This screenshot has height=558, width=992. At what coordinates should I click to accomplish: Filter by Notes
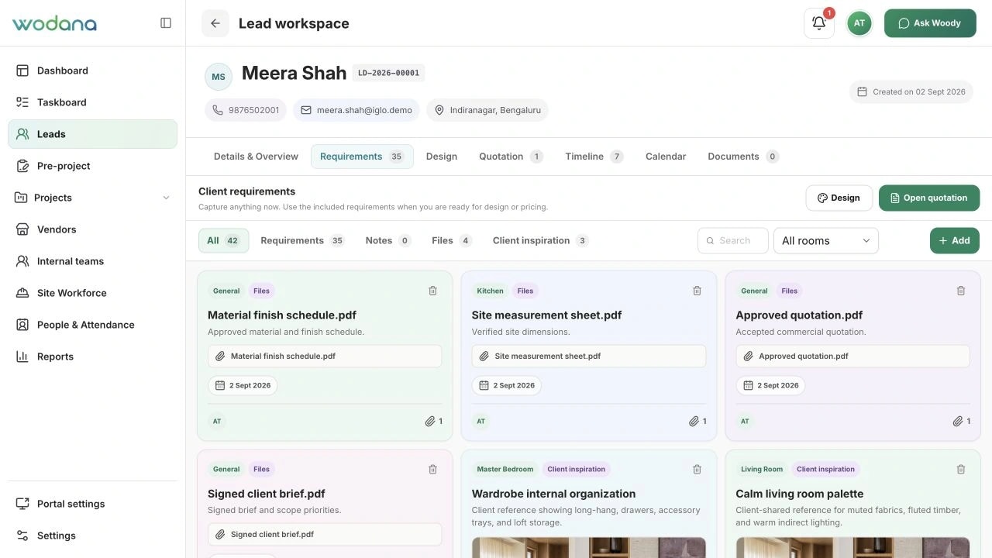click(387, 241)
